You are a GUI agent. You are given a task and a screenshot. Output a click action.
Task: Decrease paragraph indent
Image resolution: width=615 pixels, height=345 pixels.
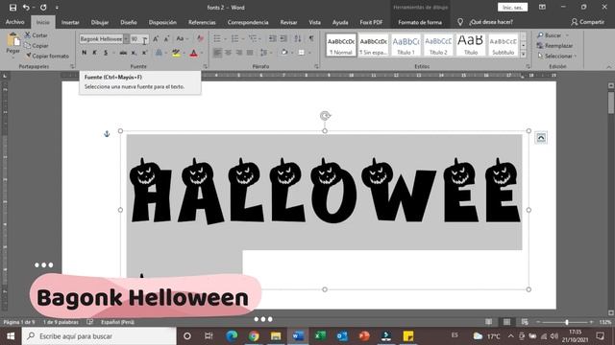point(272,38)
